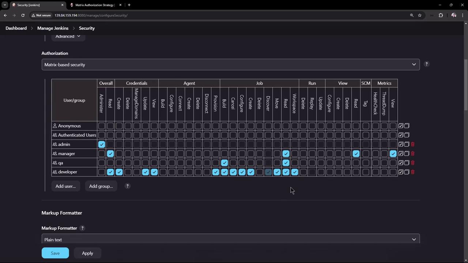View the Not secure site information
The height and width of the screenshot is (263, 468).
tap(41, 15)
